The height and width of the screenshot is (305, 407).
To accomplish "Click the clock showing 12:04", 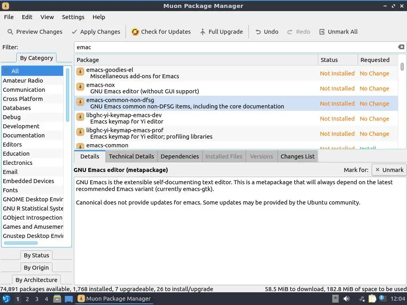I will coord(397,299).
